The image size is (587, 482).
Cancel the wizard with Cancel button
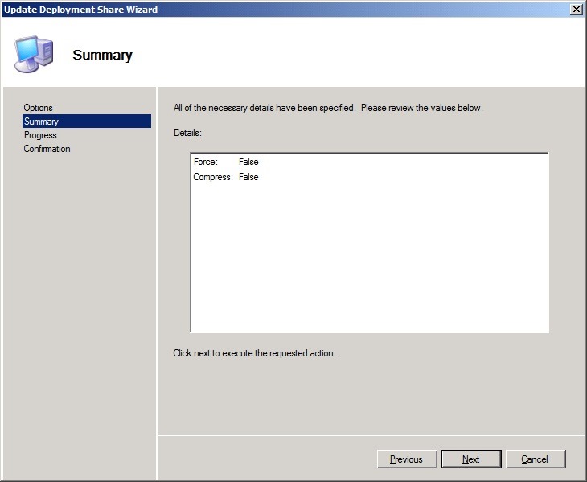[535, 459]
